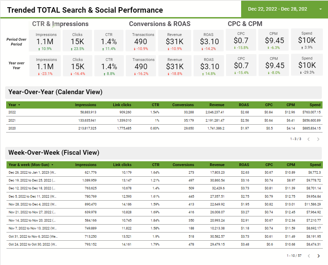Sort fiscal table by Year & week column

click(31, 165)
